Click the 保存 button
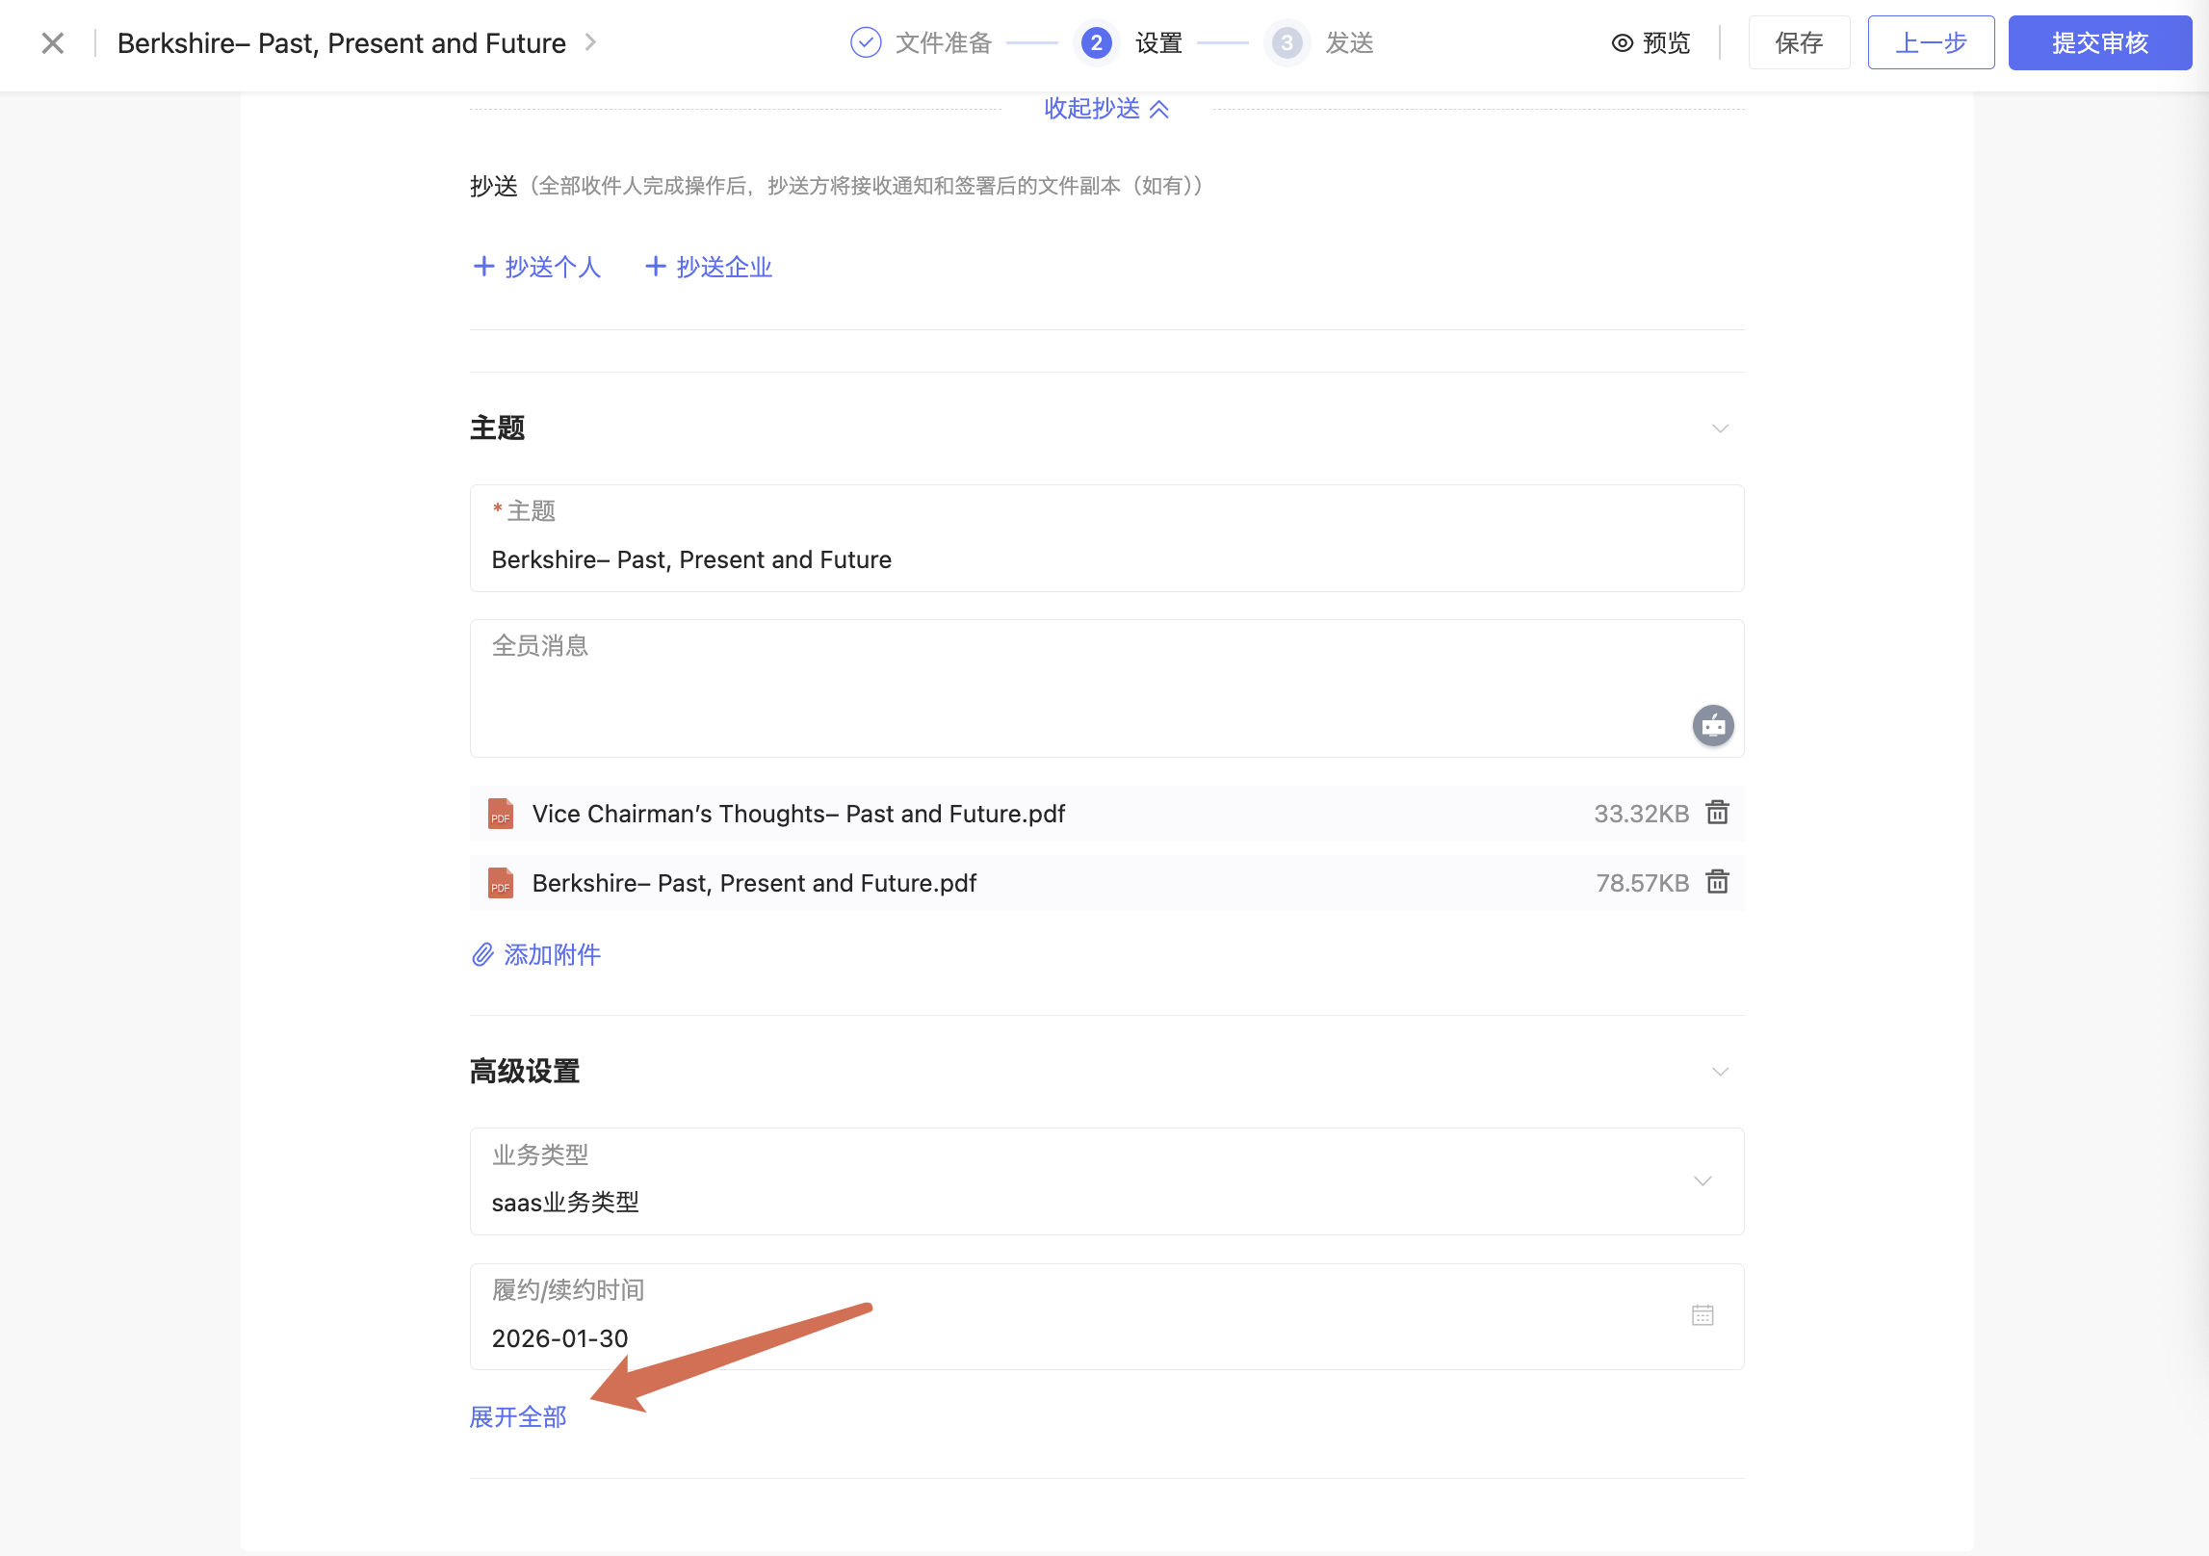 pyautogui.click(x=1799, y=43)
